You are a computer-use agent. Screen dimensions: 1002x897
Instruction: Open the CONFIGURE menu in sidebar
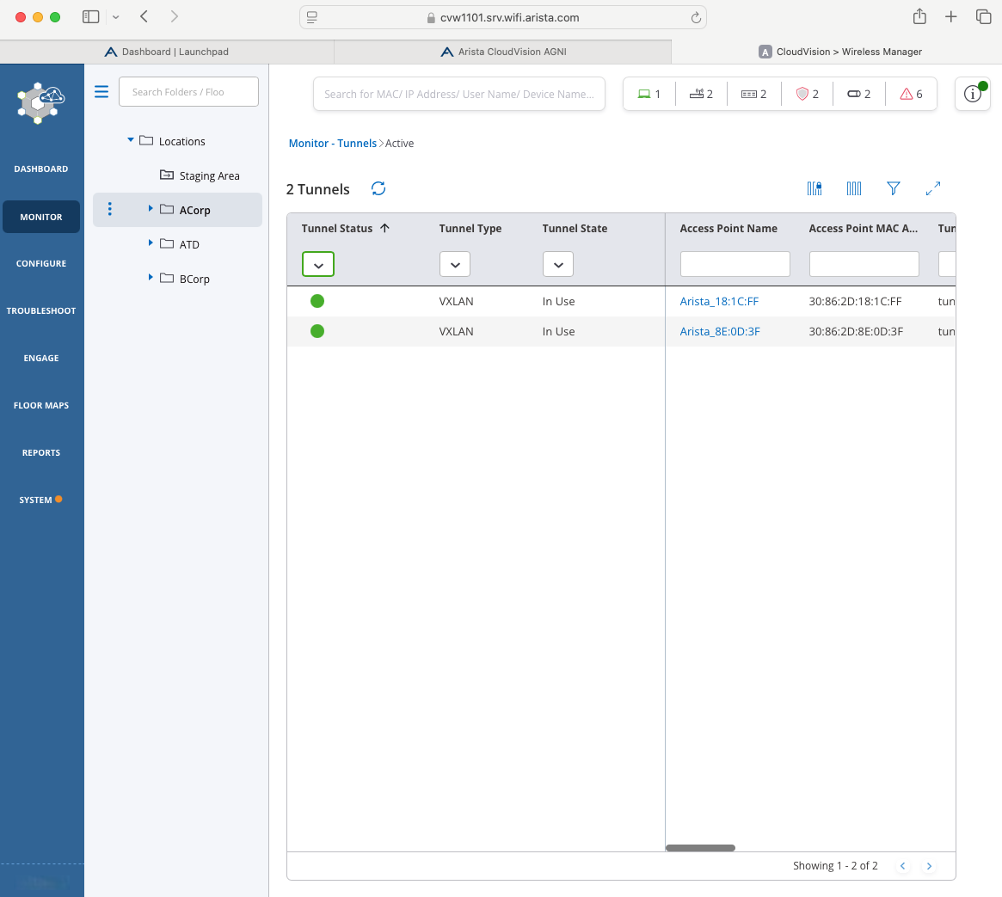41,263
